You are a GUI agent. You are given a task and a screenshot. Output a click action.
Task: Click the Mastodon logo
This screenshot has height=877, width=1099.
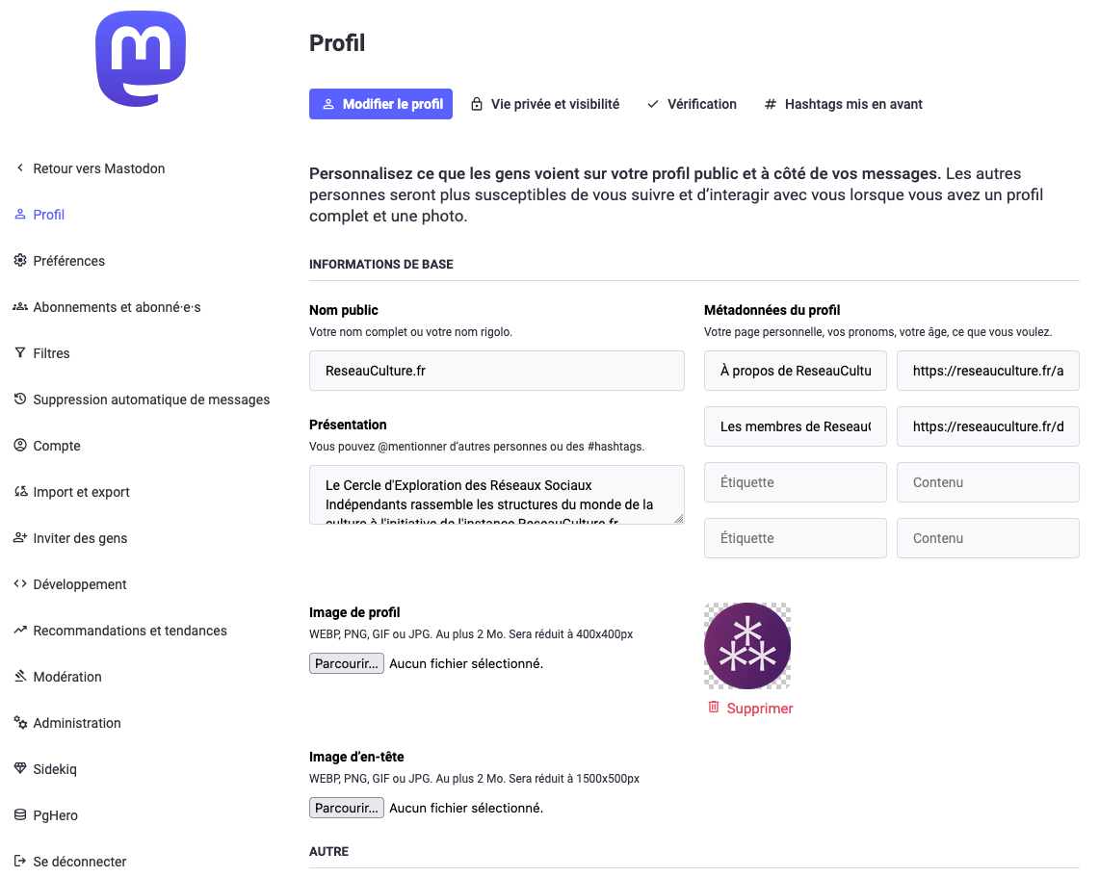coord(141,59)
